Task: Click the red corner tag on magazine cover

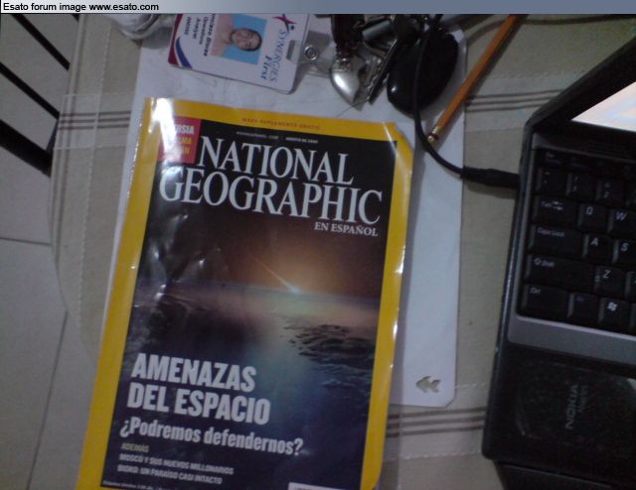Action: point(179,143)
